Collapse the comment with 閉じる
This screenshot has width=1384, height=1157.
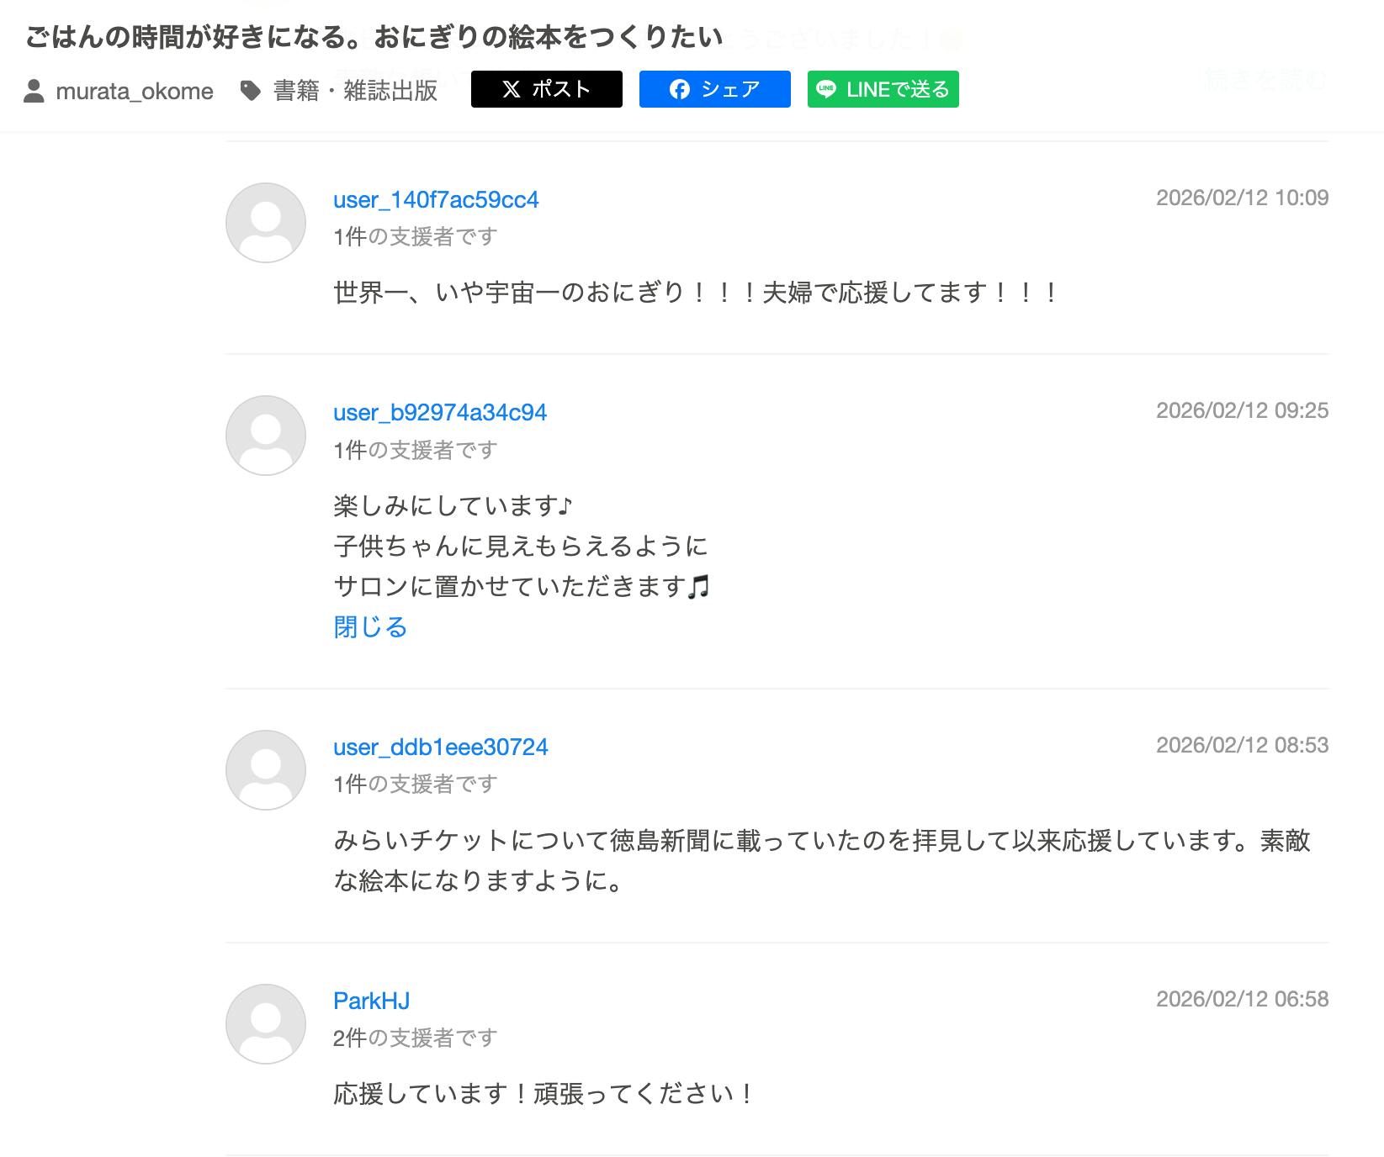[x=370, y=627]
